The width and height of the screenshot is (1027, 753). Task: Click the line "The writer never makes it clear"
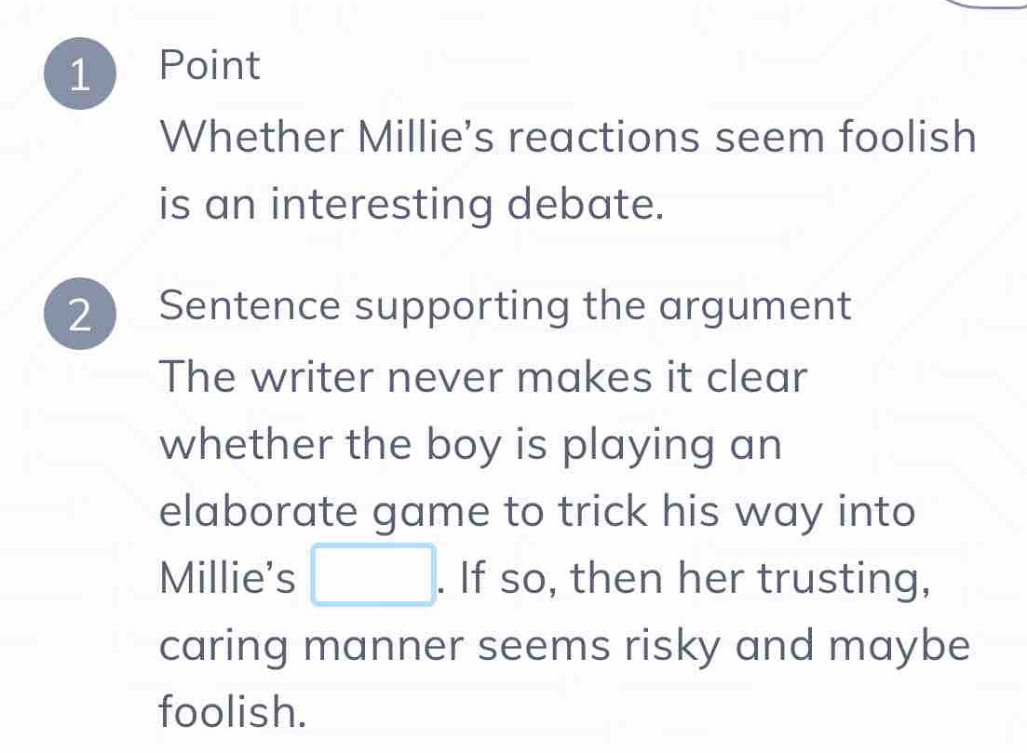[484, 378]
